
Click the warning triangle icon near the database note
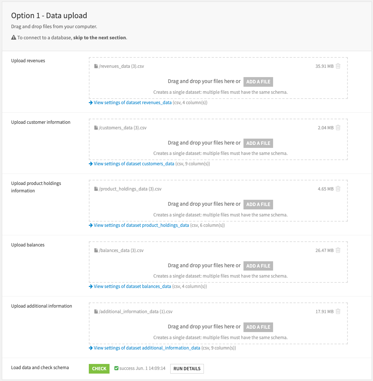click(x=13, y=37)
